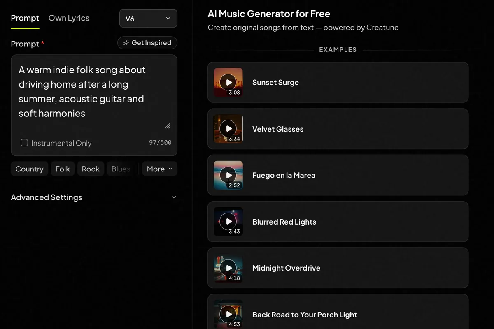This screenshot has width=494, height=329.
Task: Click the AI Music Generator for Free heading
Action: 269,14
